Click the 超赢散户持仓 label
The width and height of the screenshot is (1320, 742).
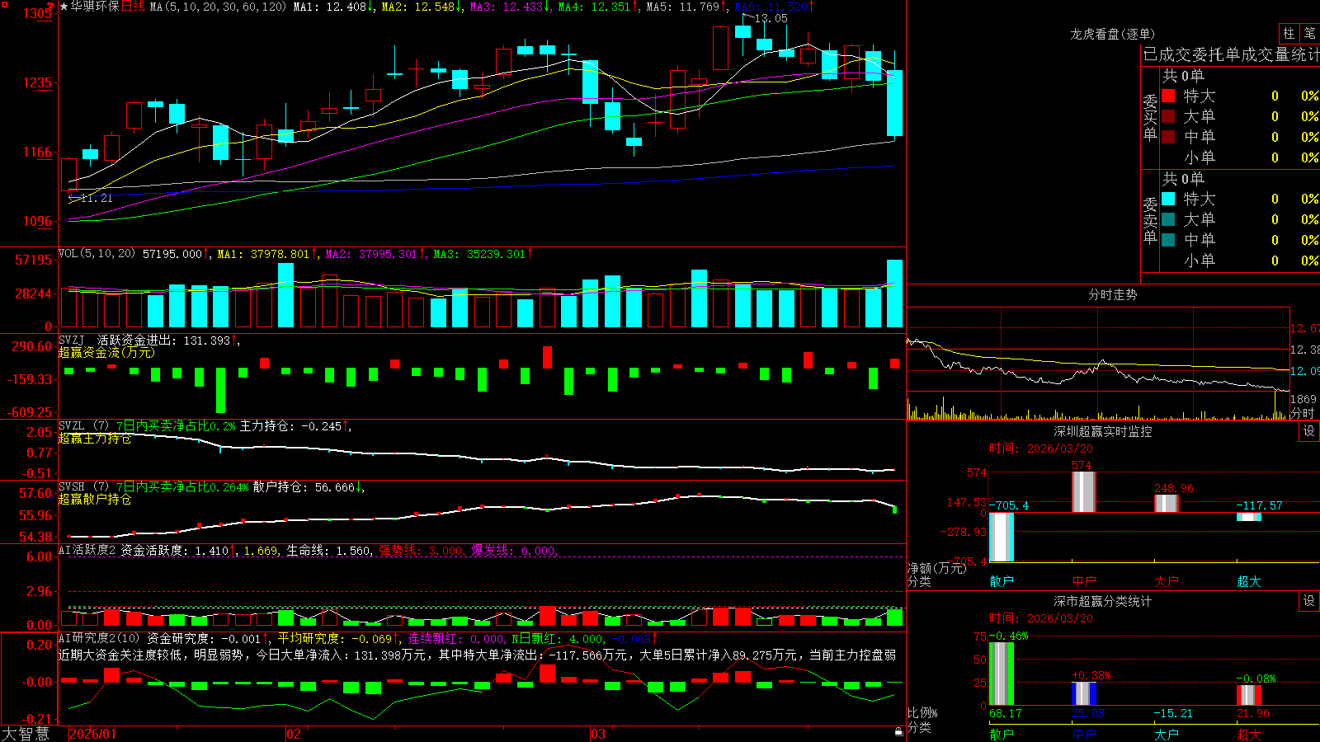pyautogui.click(x=95, y=499)
